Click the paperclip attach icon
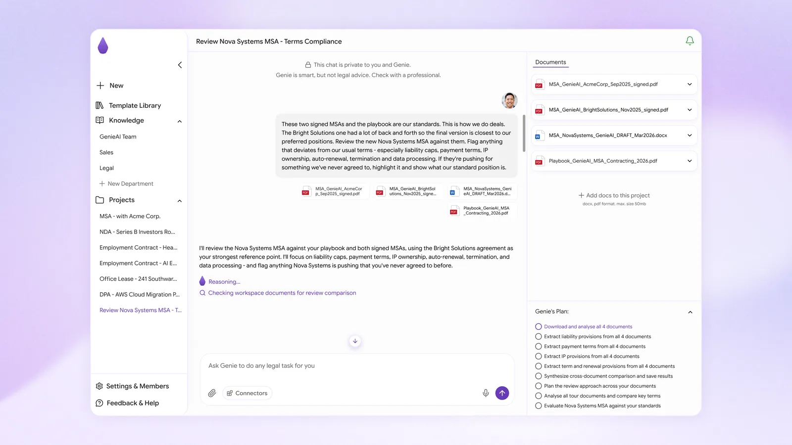Viewport: 792px width, 445px height. click(212, 393)
